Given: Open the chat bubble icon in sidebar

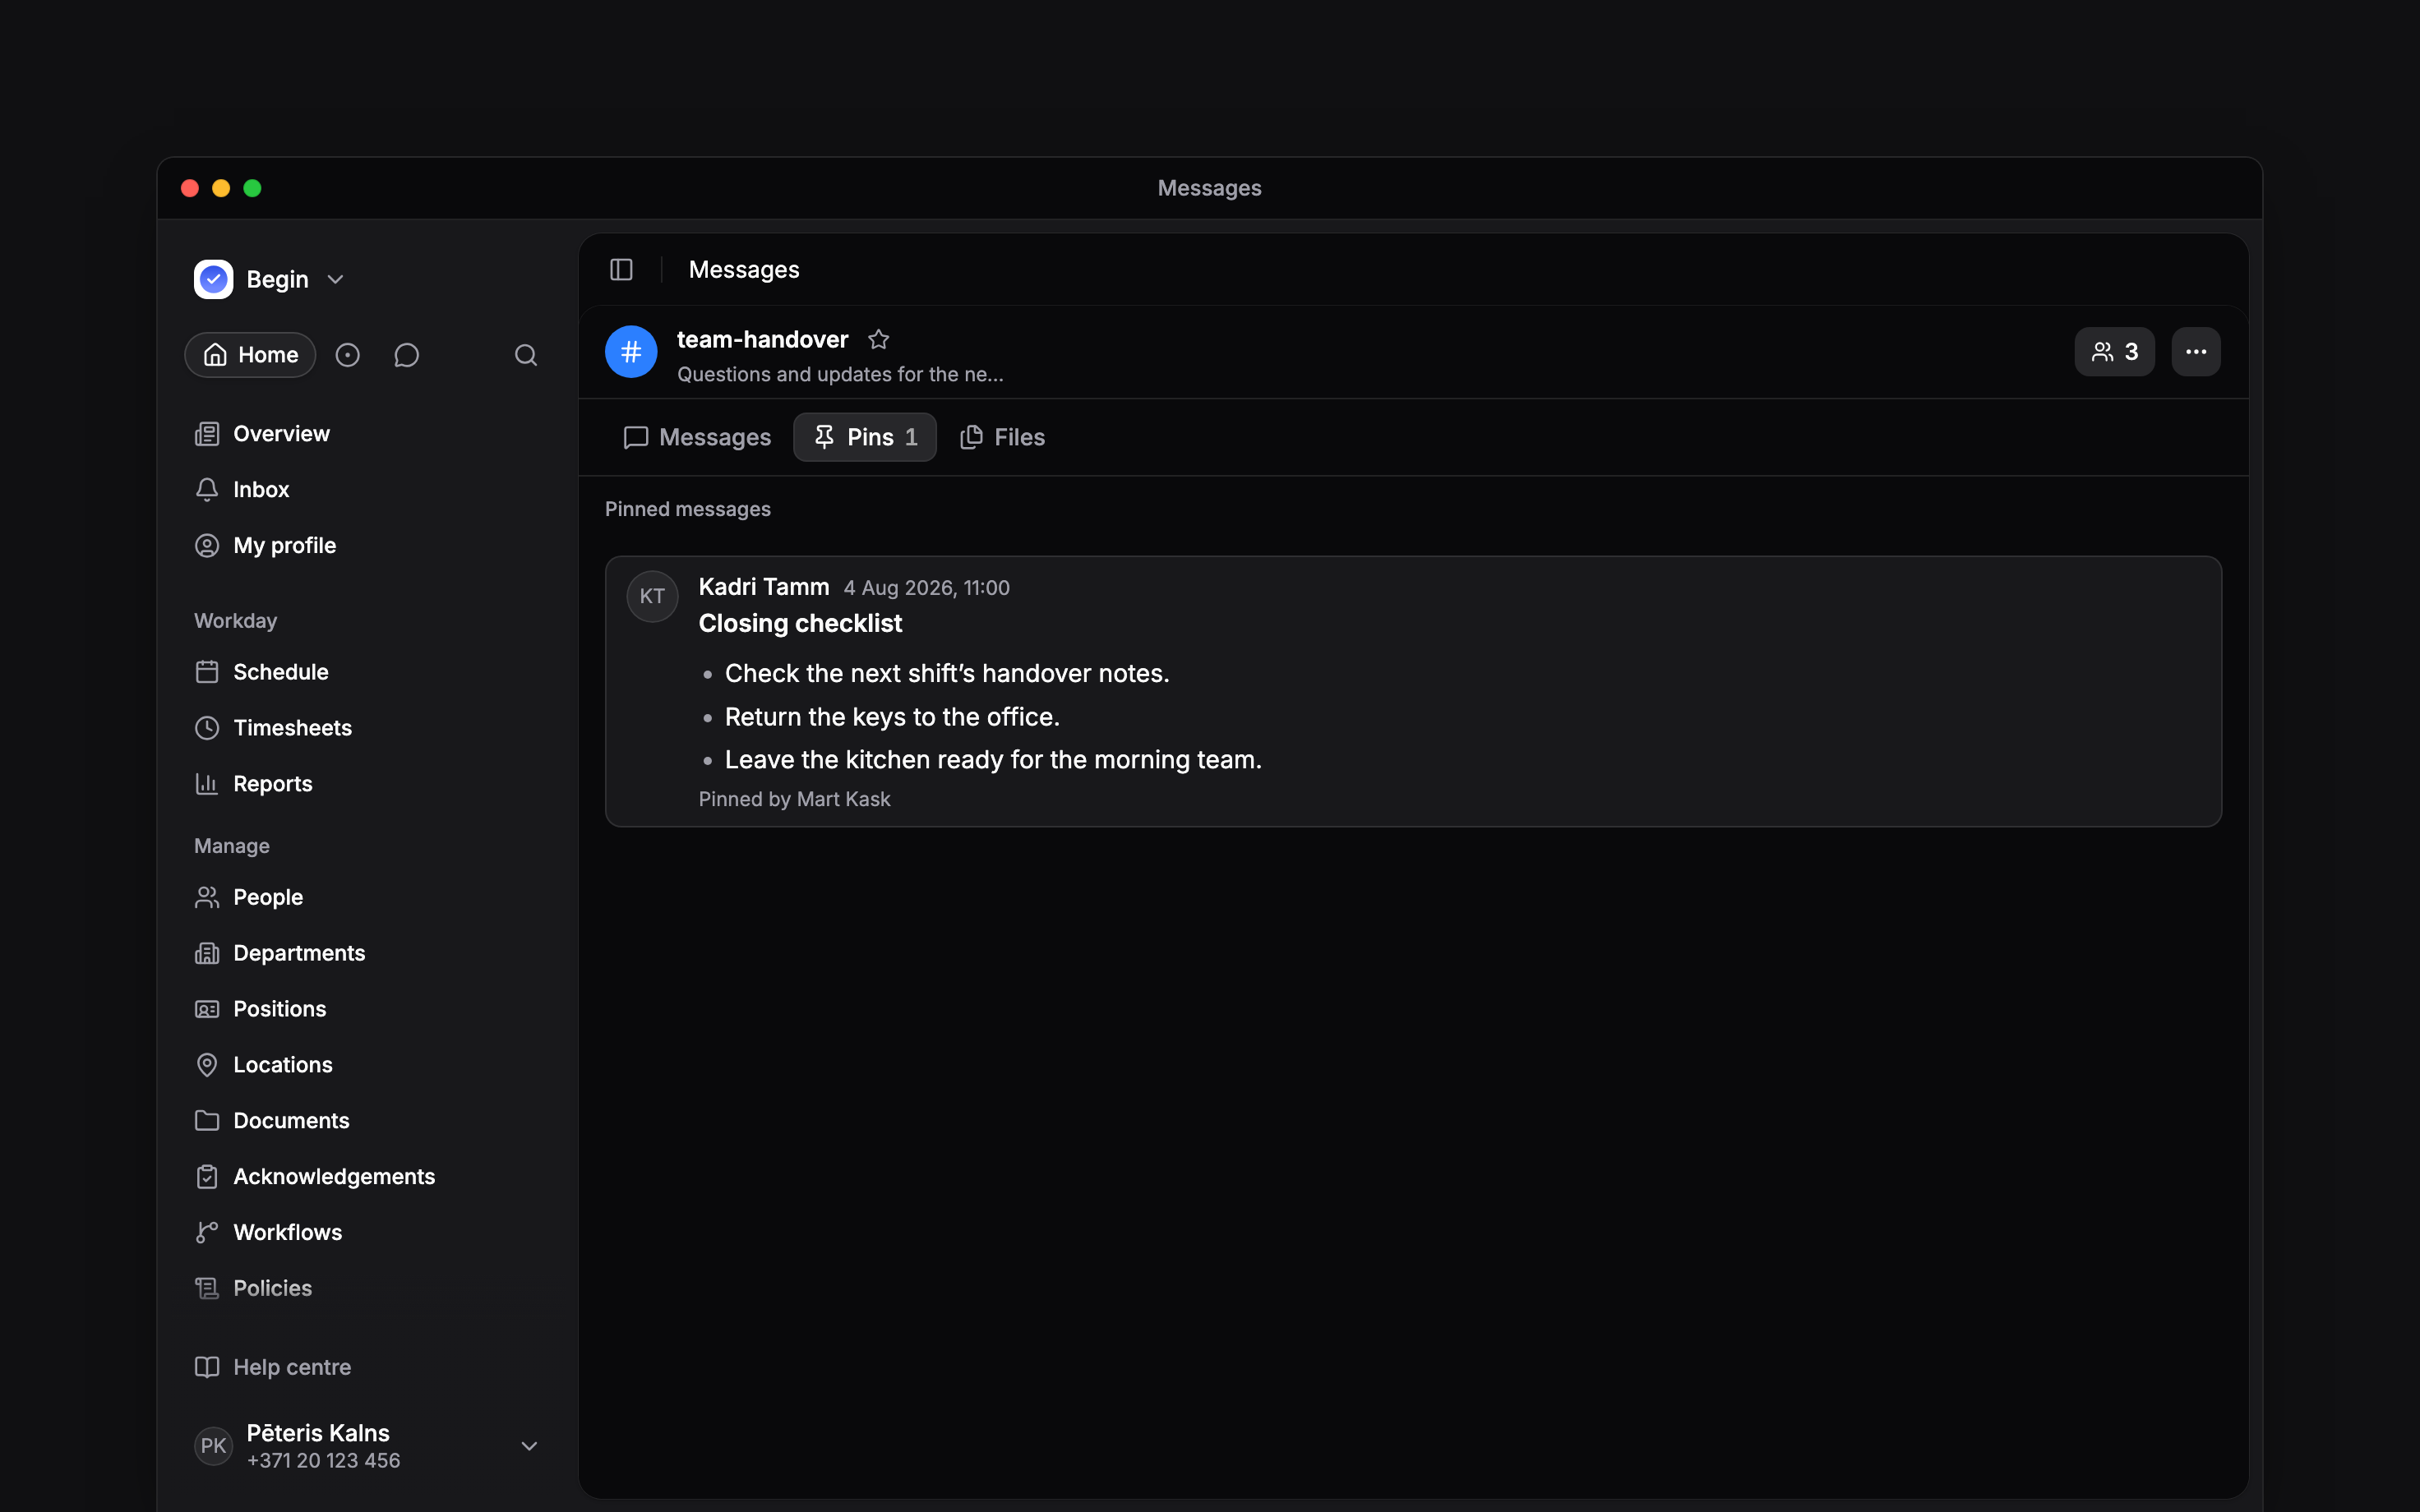Looking at the screenshot, I should tap(406, 355).
